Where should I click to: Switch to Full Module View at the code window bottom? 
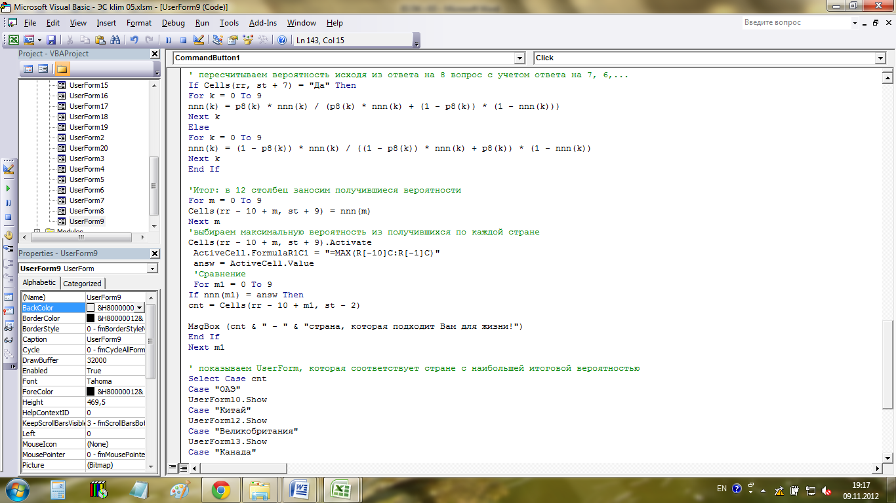pyautogui.click(x=184, y=468)
